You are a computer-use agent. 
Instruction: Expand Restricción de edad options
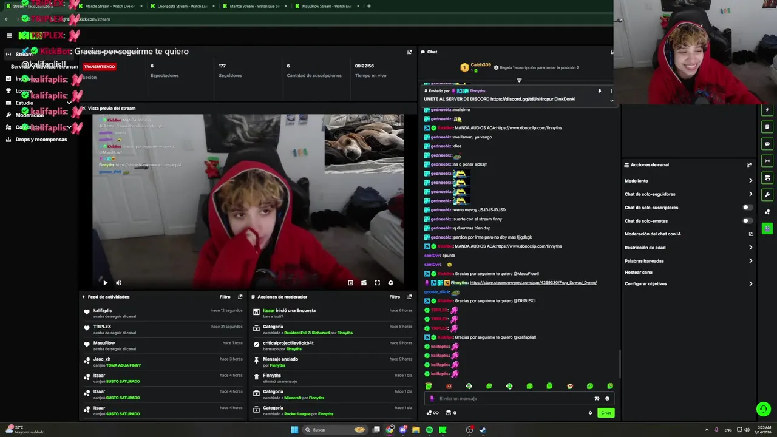click(750, 248)
